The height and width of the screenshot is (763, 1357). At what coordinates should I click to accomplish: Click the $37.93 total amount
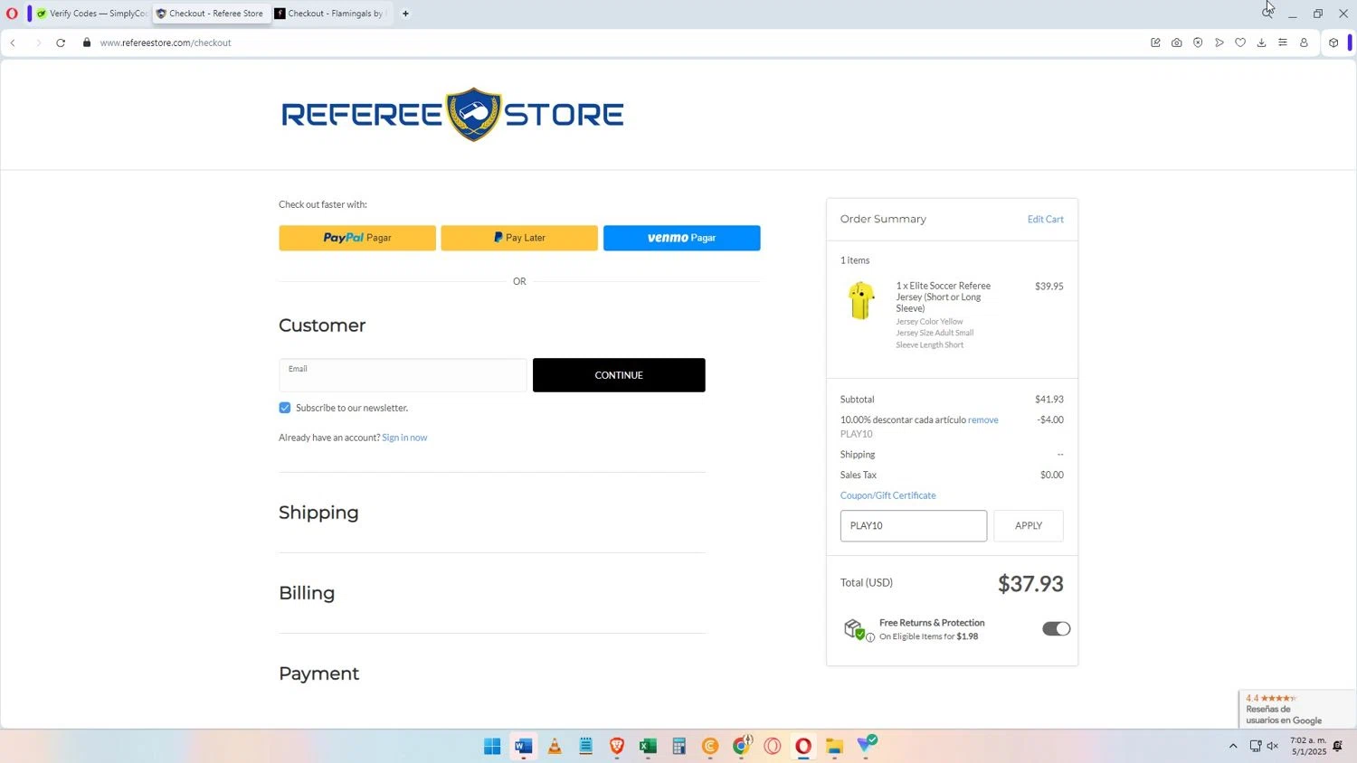1030,584
